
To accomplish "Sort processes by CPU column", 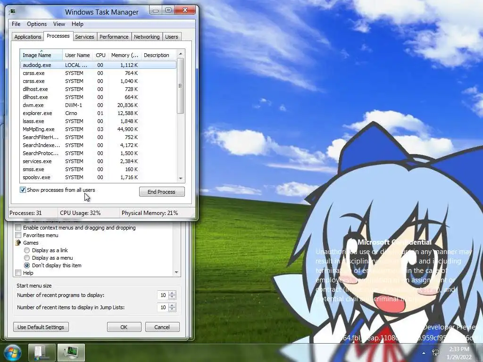I will [x=100, y=55].
